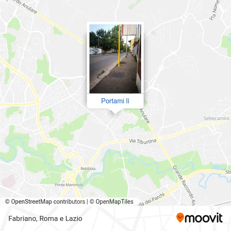This screenshot has height=231, width=231.
Task: Click the Via Nomentana label at top right
Action: click(214, 10)
